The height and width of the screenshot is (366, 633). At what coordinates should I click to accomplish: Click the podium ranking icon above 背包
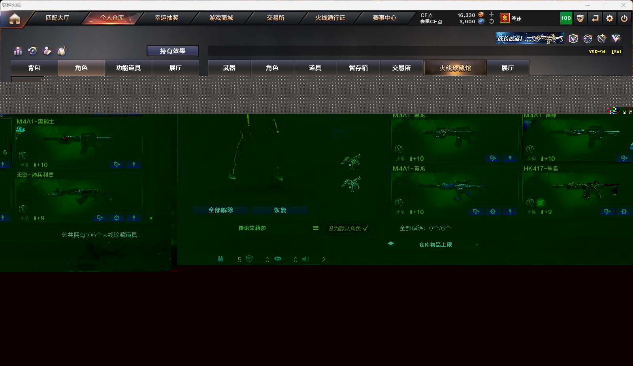[x=18, y=51]
